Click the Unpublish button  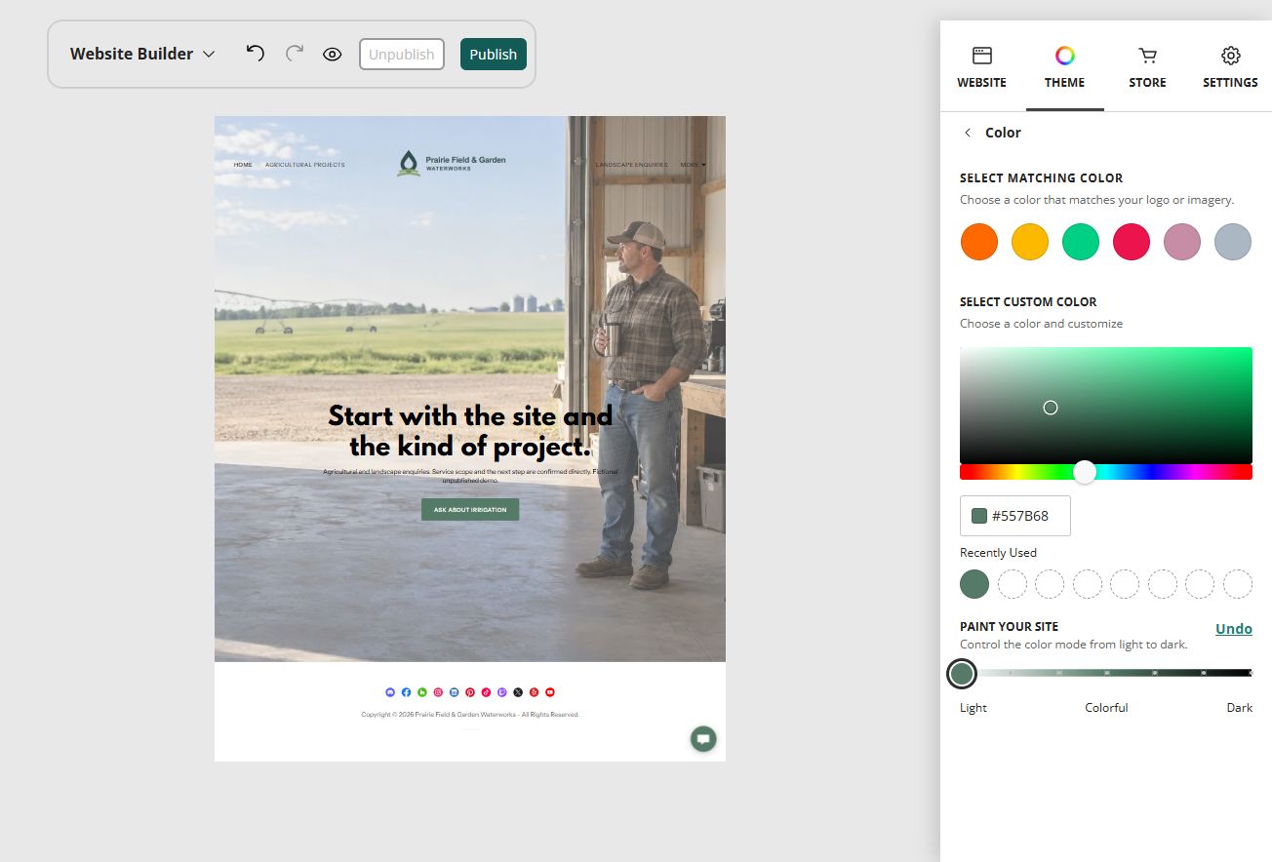click(402, 55)
